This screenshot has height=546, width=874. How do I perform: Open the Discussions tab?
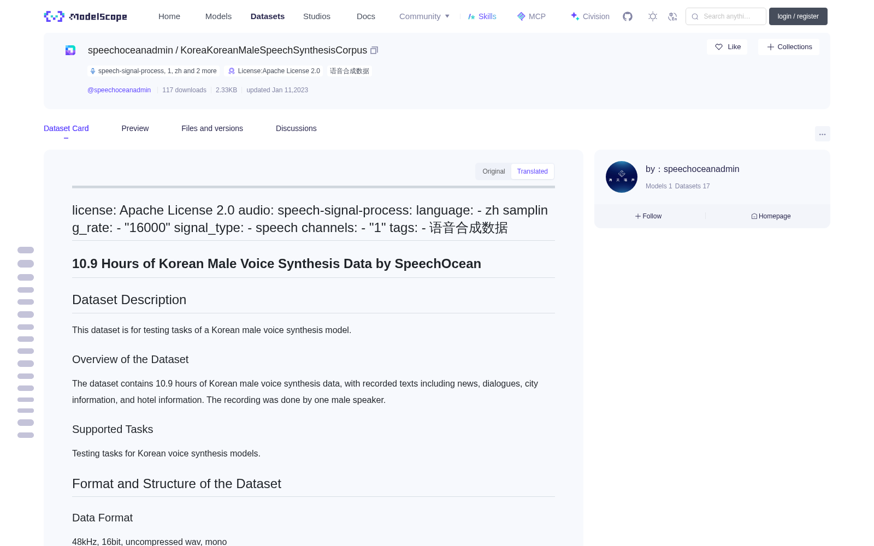[x=296, y=128]
